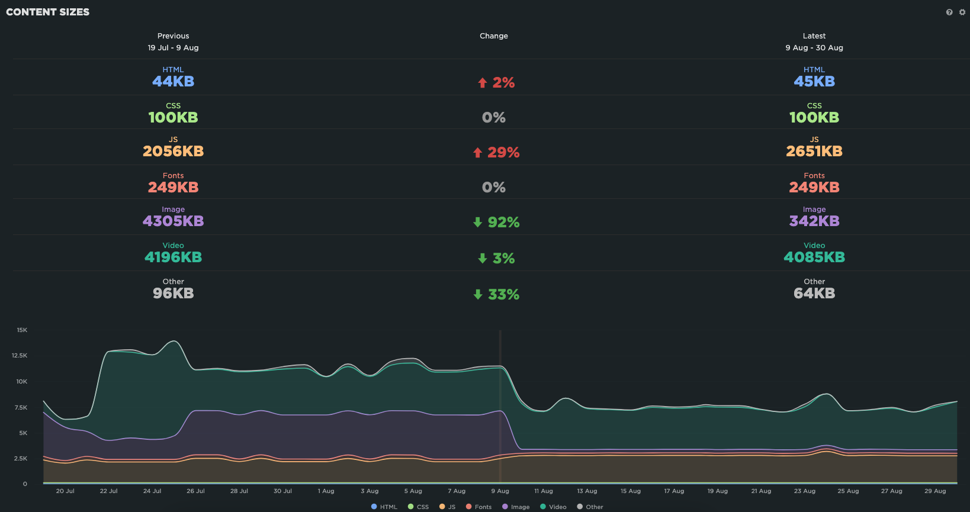Click the green down arrow beside 33%
The width and height of the screenshot is (970, 512).
[x=477, y=295]
